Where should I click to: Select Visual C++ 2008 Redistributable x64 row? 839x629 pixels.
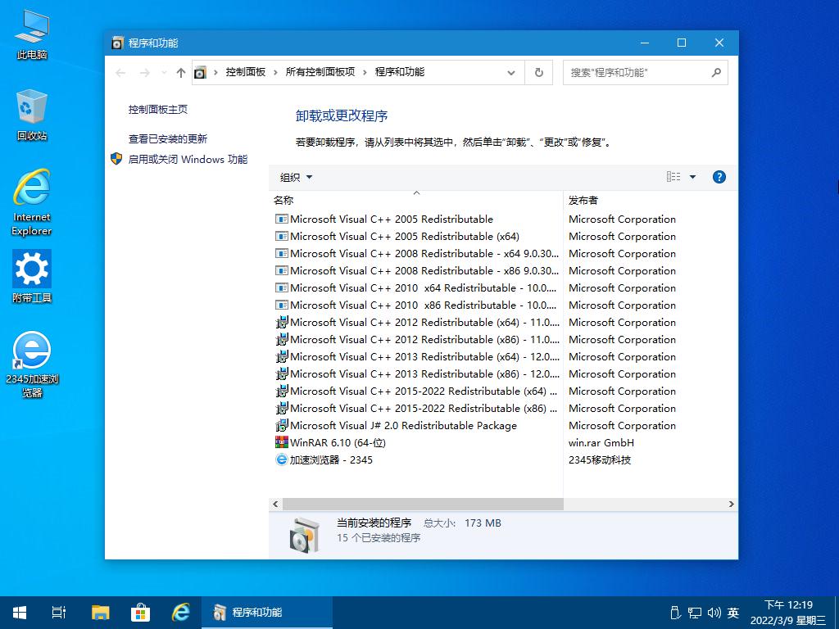pos(416,254)
